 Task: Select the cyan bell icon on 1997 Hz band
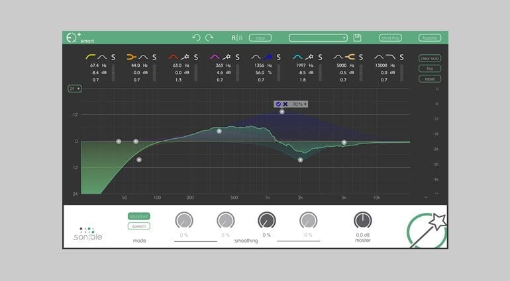point(297,57)
